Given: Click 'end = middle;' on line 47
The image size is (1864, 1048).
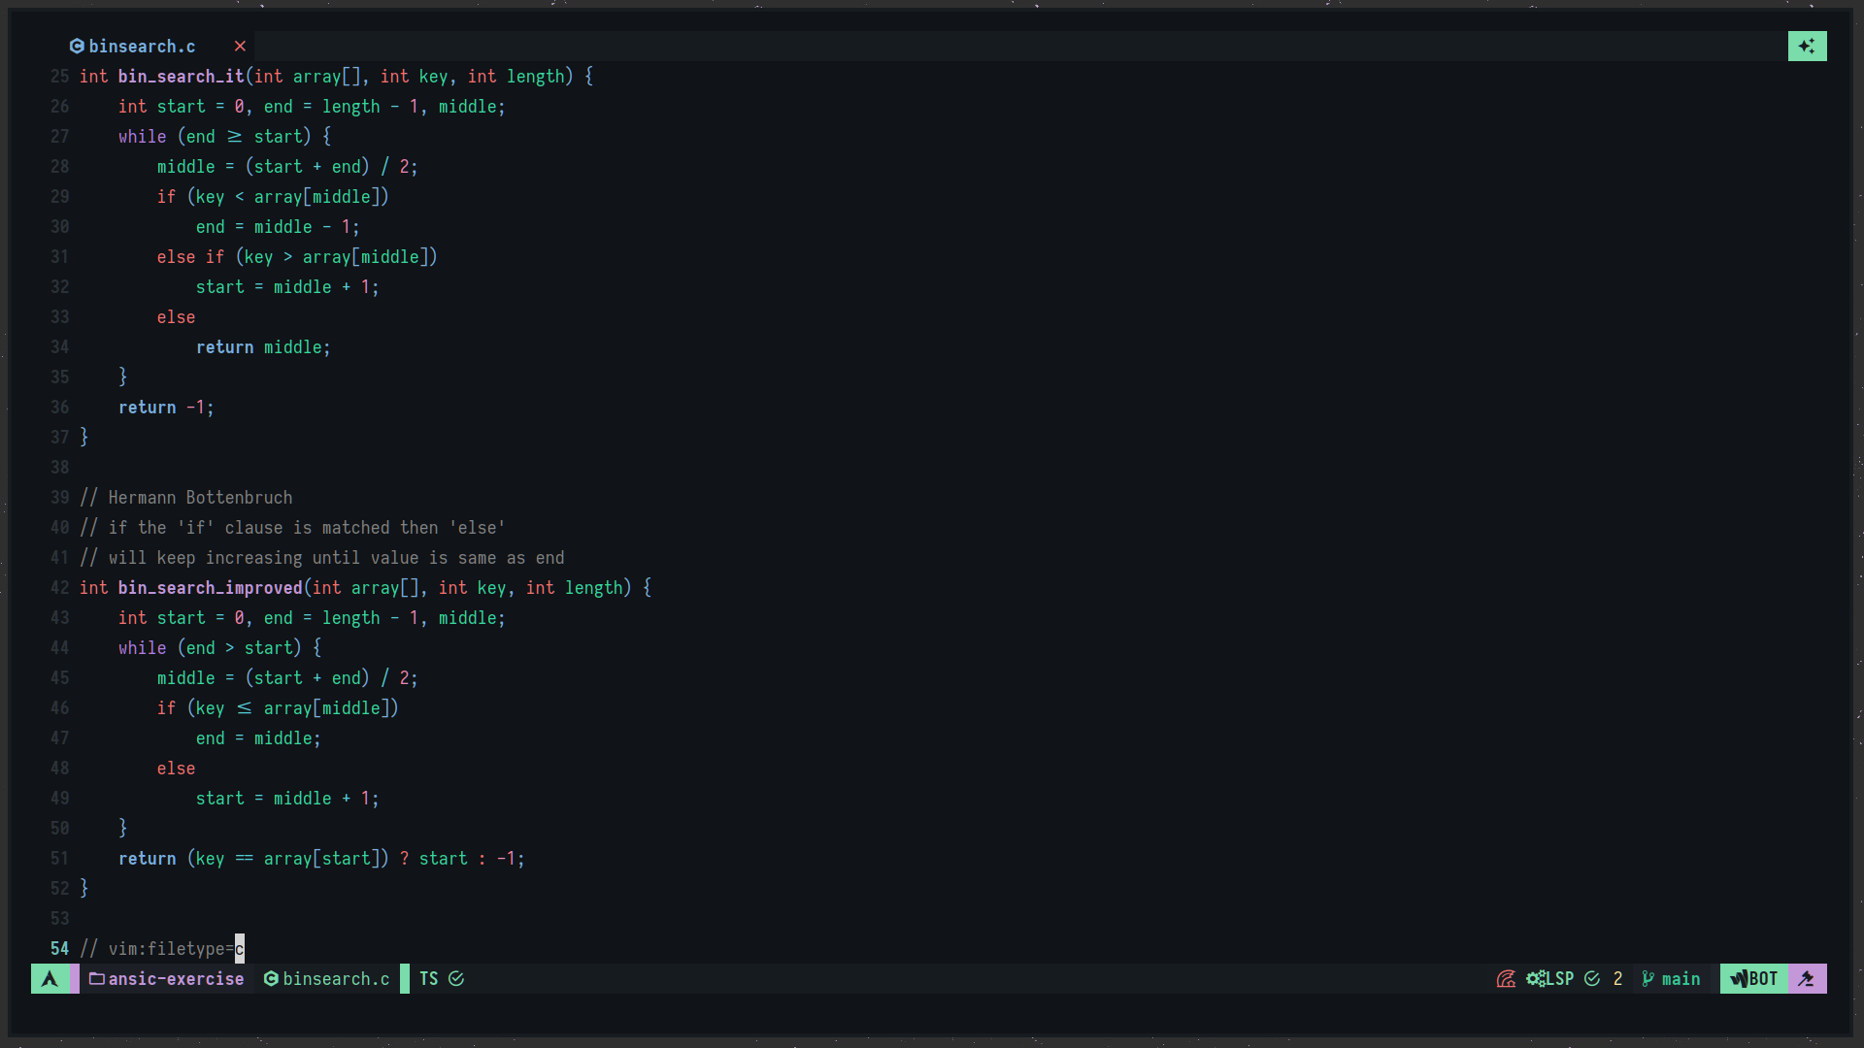Looking at the screenshot, I should [258, 737].
